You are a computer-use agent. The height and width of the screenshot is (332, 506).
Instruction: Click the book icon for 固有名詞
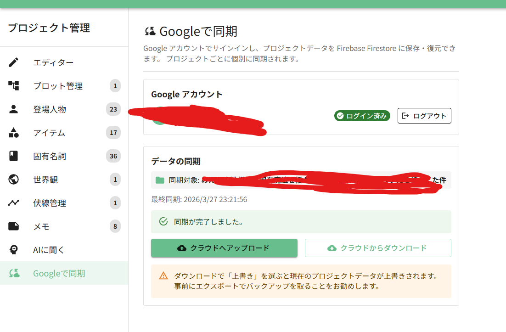coord(14,156)
